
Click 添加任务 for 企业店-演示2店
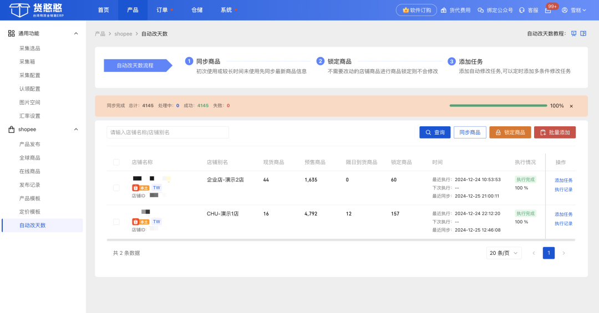coord(564,181)
